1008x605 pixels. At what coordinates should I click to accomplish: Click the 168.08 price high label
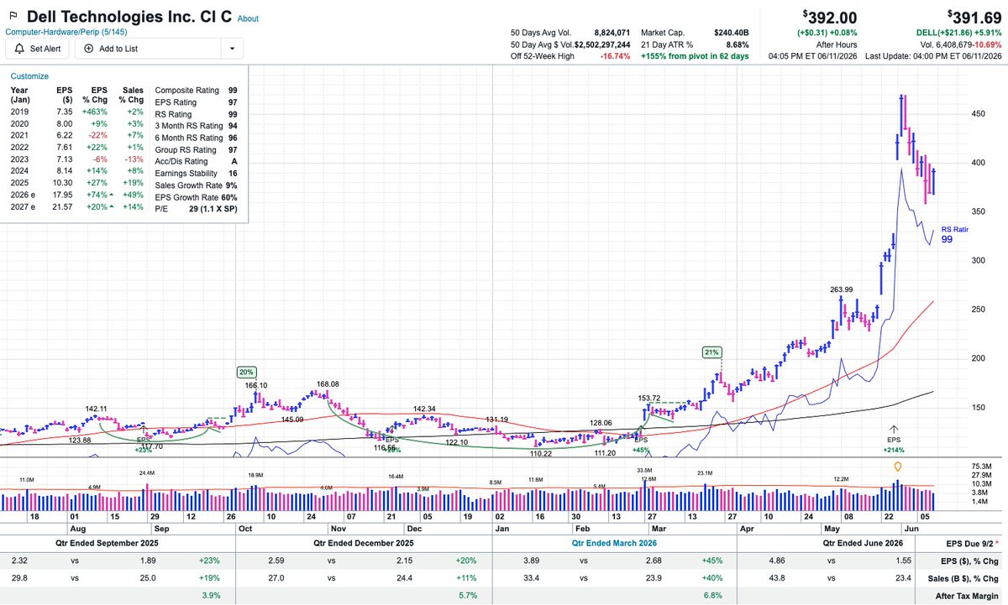click(x=326, y=383)
